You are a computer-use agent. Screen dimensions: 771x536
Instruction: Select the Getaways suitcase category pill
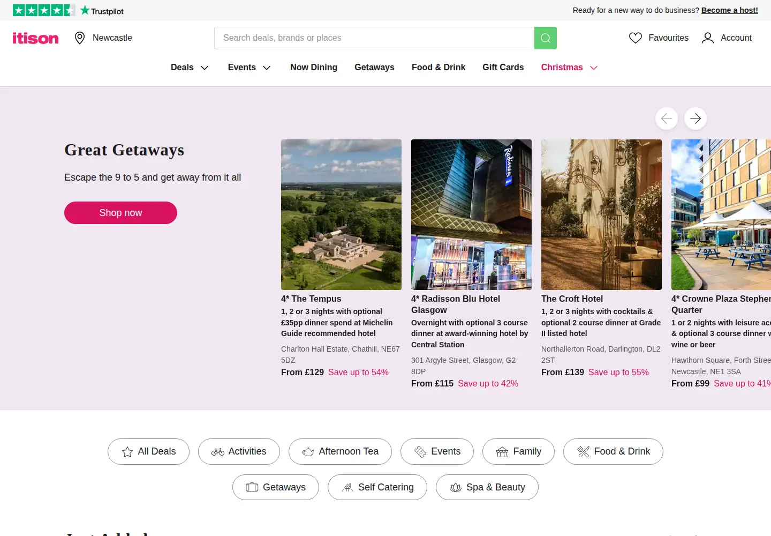tap(276, 487)
